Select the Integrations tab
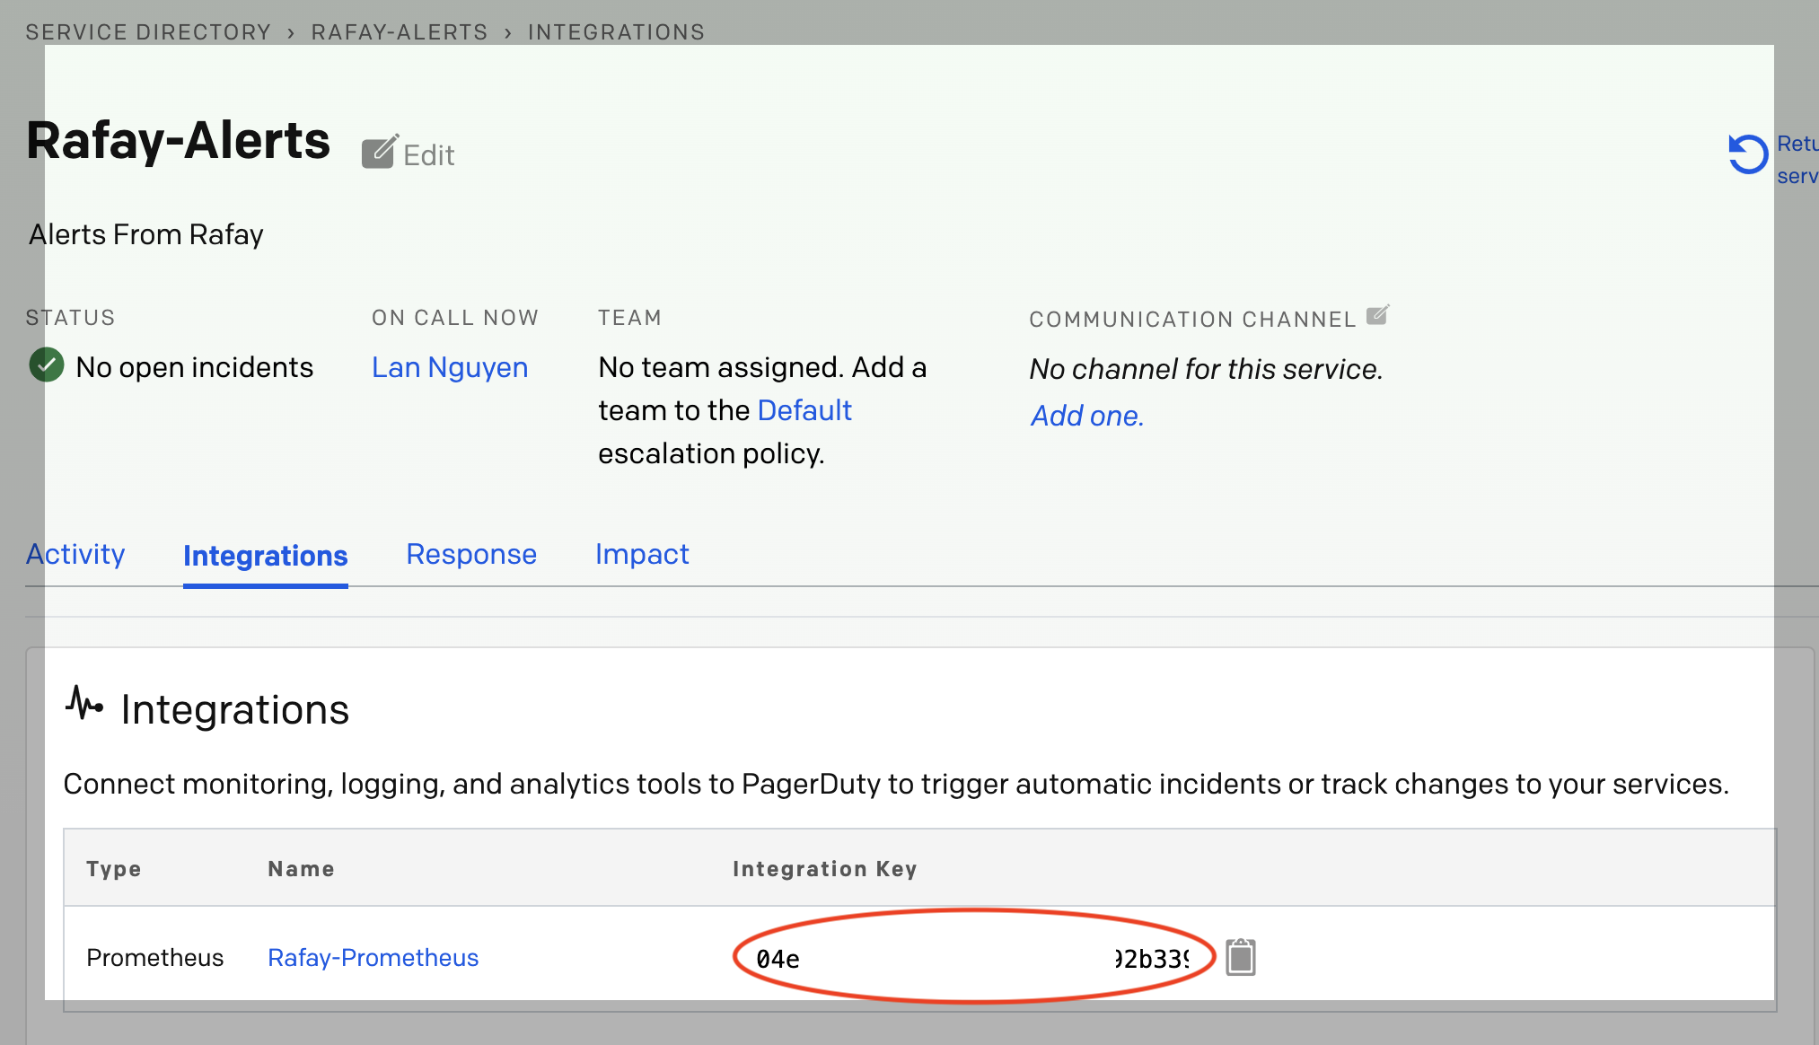 266,556
